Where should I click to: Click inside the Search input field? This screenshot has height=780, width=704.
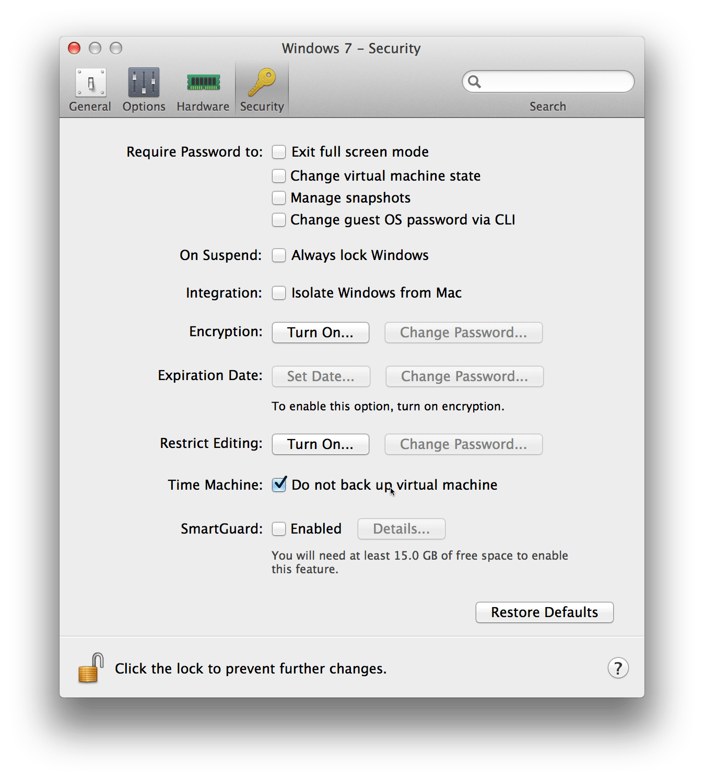tap(548, 81)
